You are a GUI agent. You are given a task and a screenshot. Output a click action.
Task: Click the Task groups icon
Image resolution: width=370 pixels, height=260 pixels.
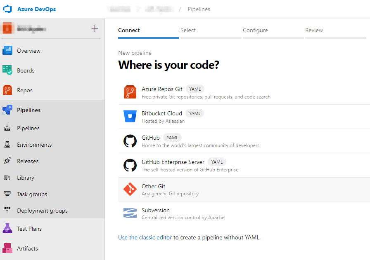click(x=7, y=194)
